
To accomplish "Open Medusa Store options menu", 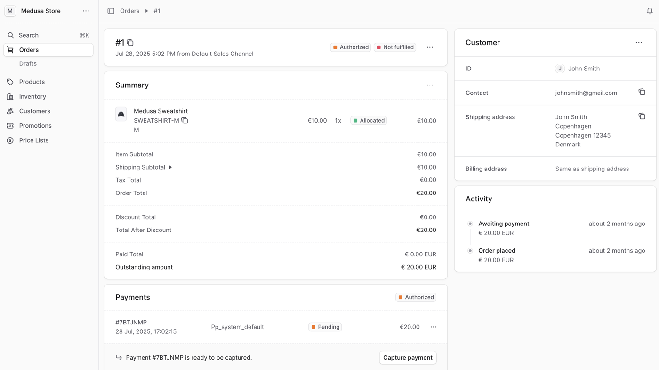I will coord(86,11).
